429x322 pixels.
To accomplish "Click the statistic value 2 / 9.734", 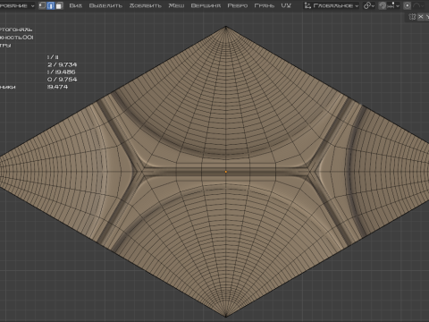I will (x=63, y=64).
